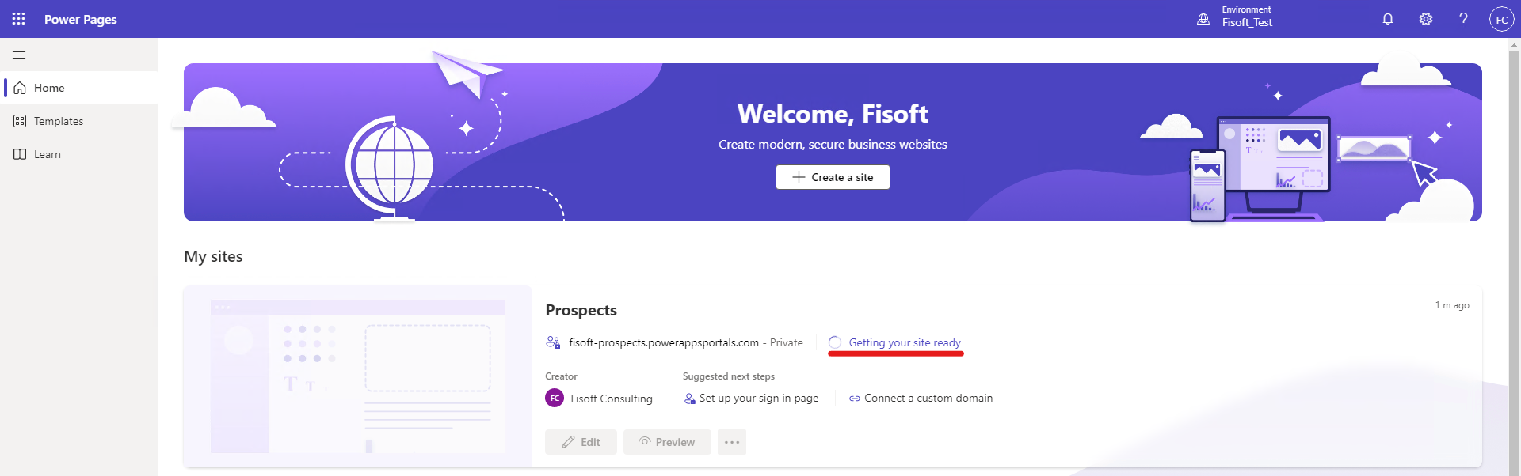
Task: Open the Power Pages settings gear
Action: (1425, 18)
